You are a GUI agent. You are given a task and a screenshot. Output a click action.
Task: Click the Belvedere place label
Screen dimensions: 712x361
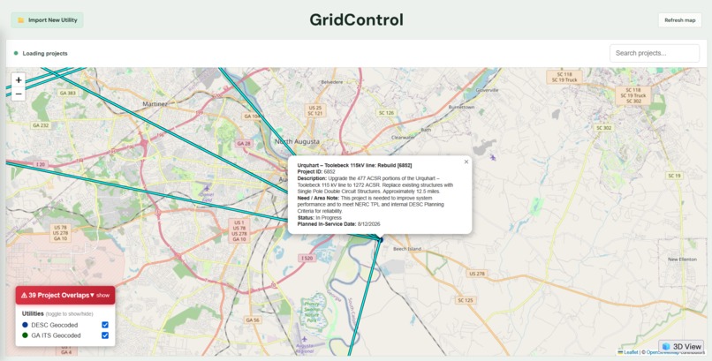[x=332, y=82]
